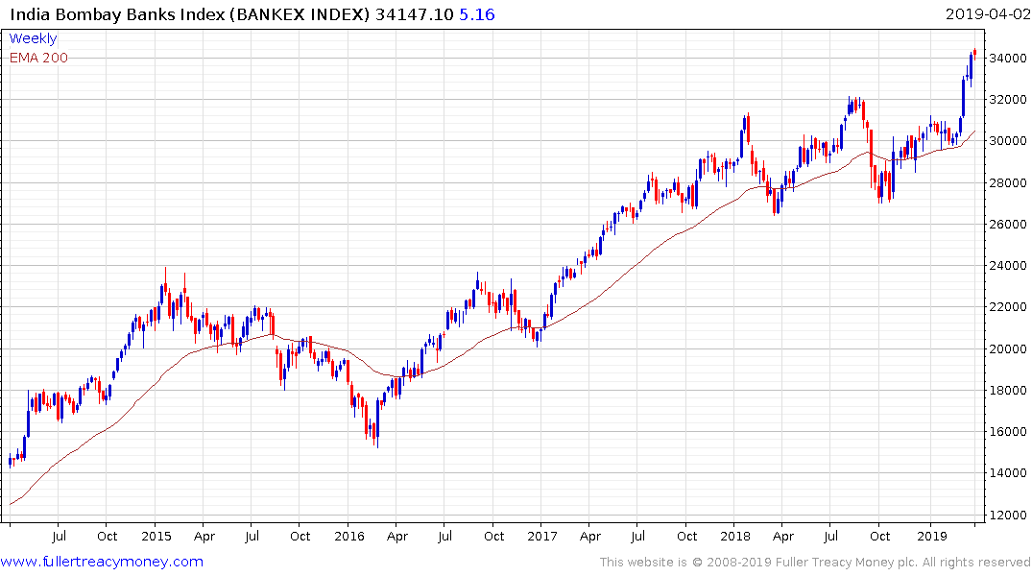The height and width of the screenshot is (576, 1032).
Task: Click the 2018 year label on time axis
Action: click(735, 536)
